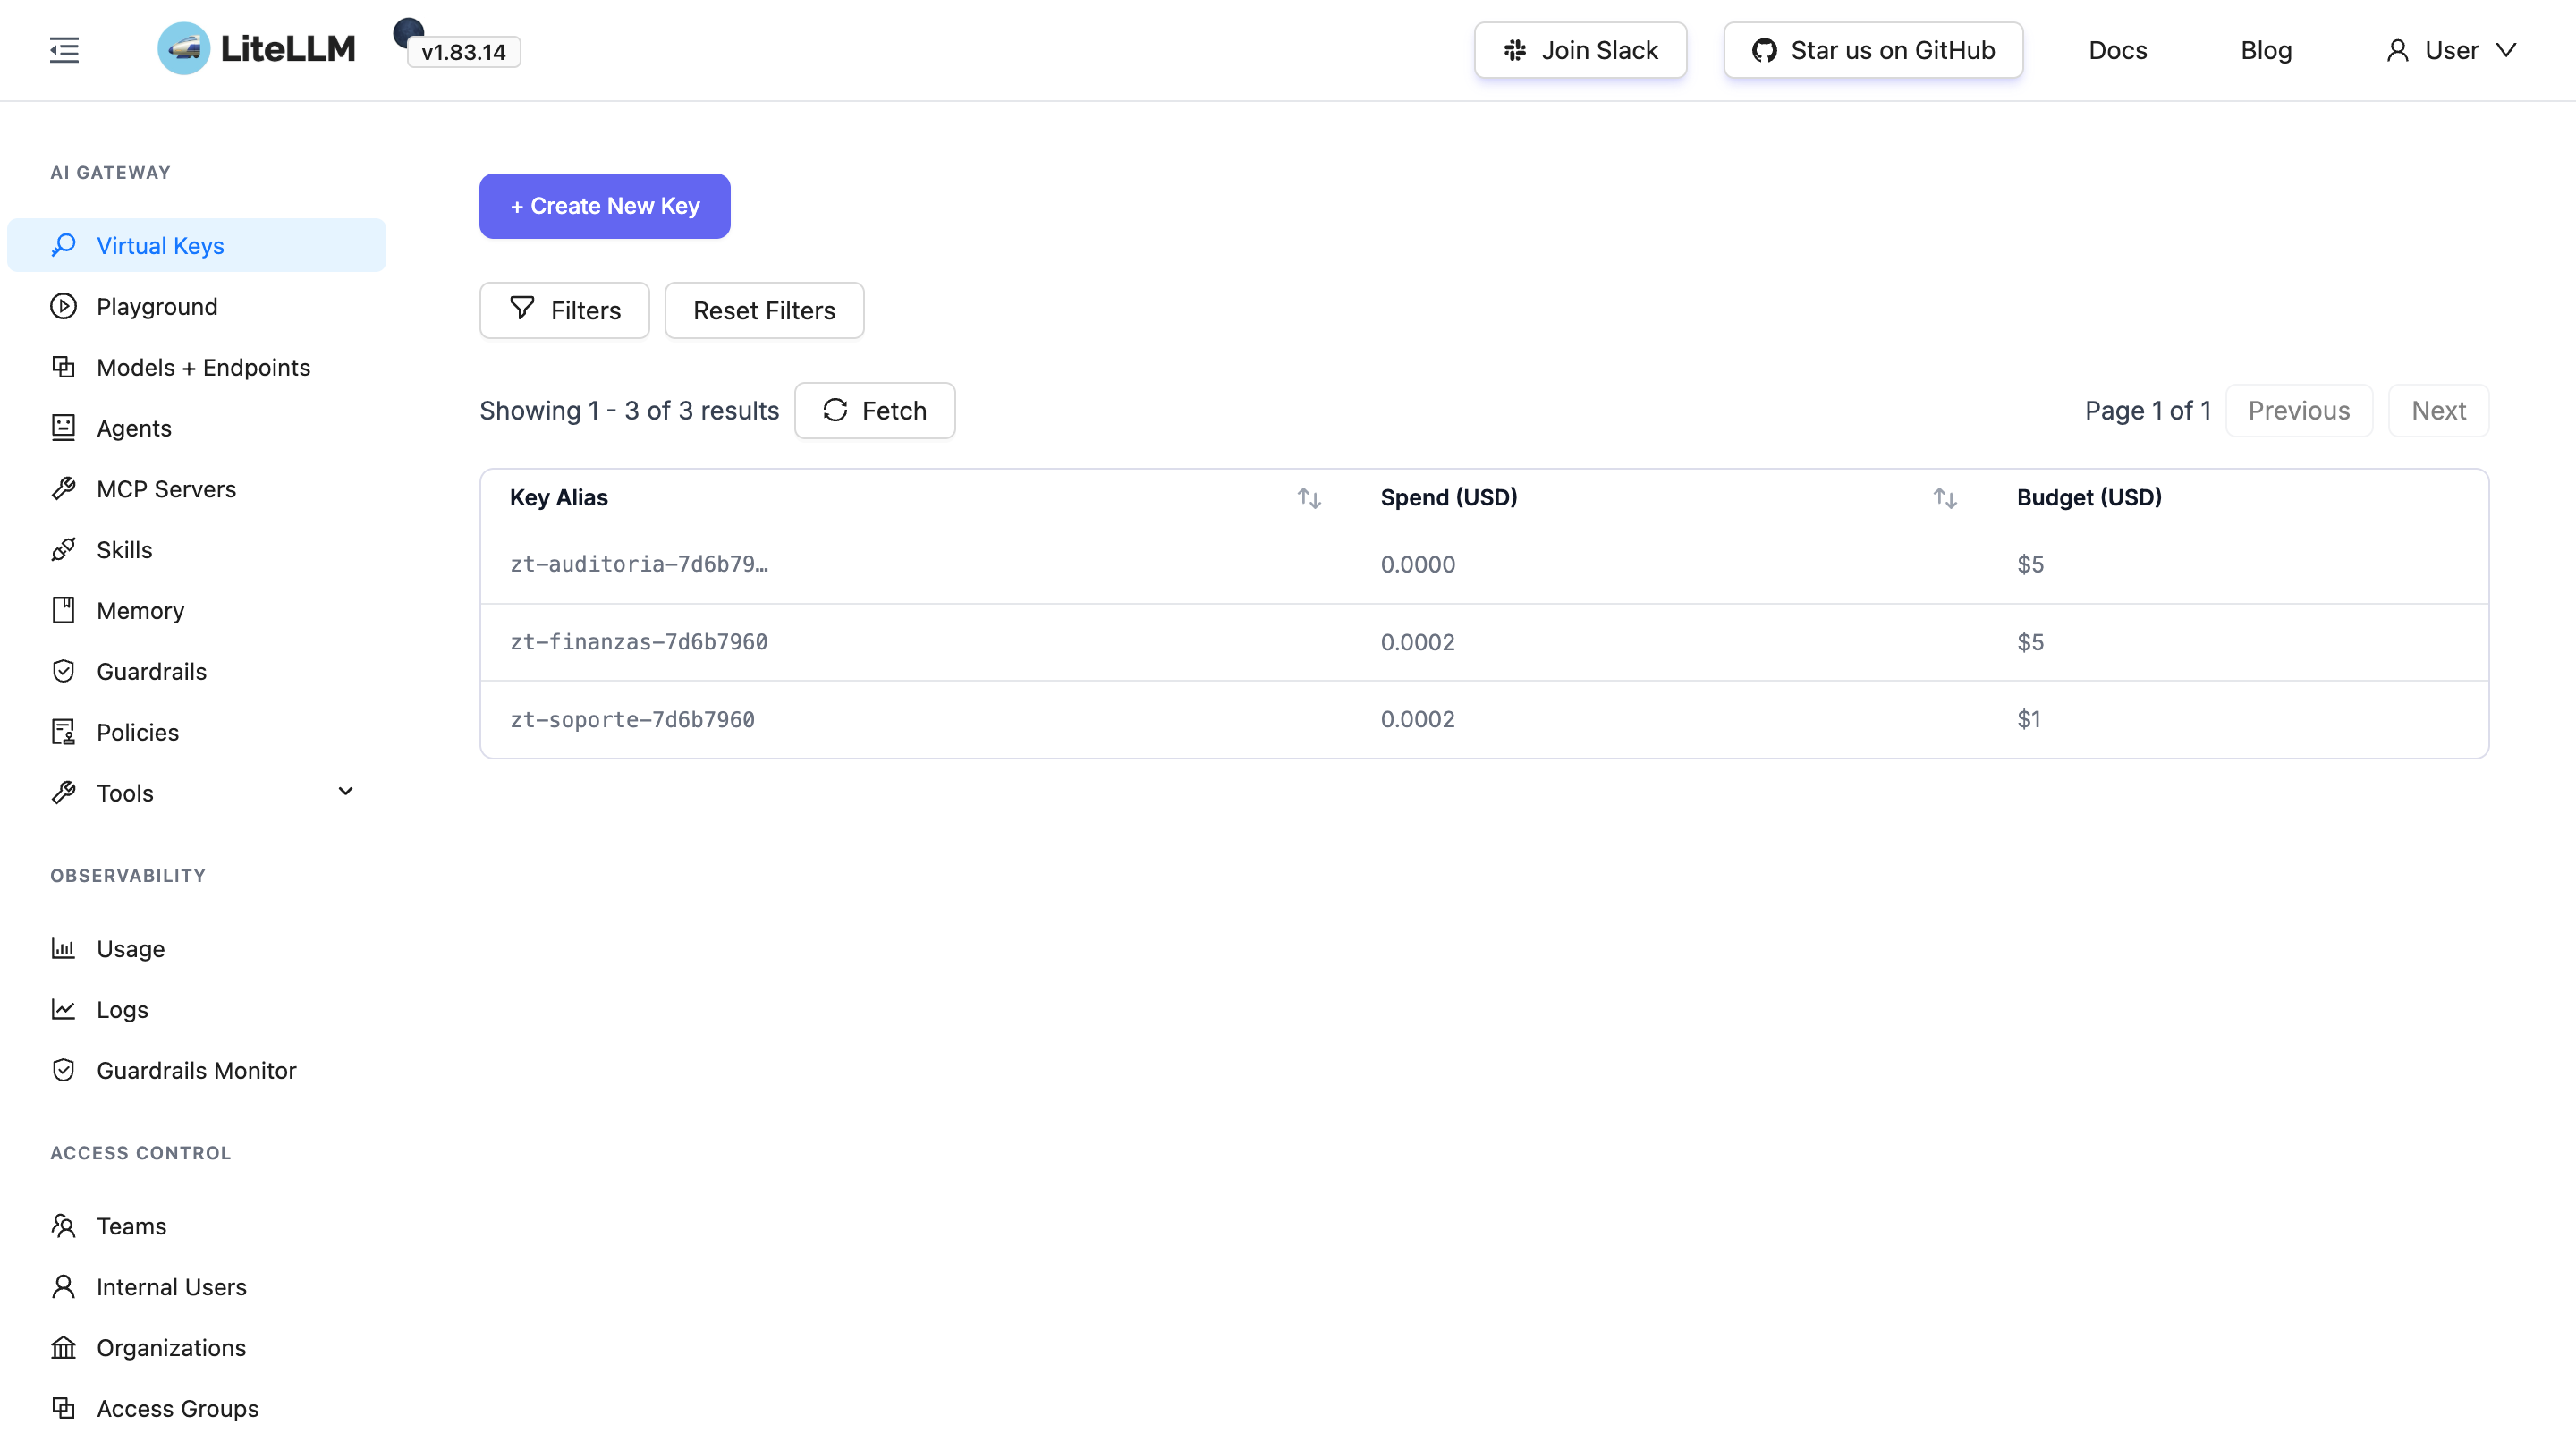Viewport: 2576px width, 1442px height.
Task: Open Docs in the top bar
Action: point(2118,50)
